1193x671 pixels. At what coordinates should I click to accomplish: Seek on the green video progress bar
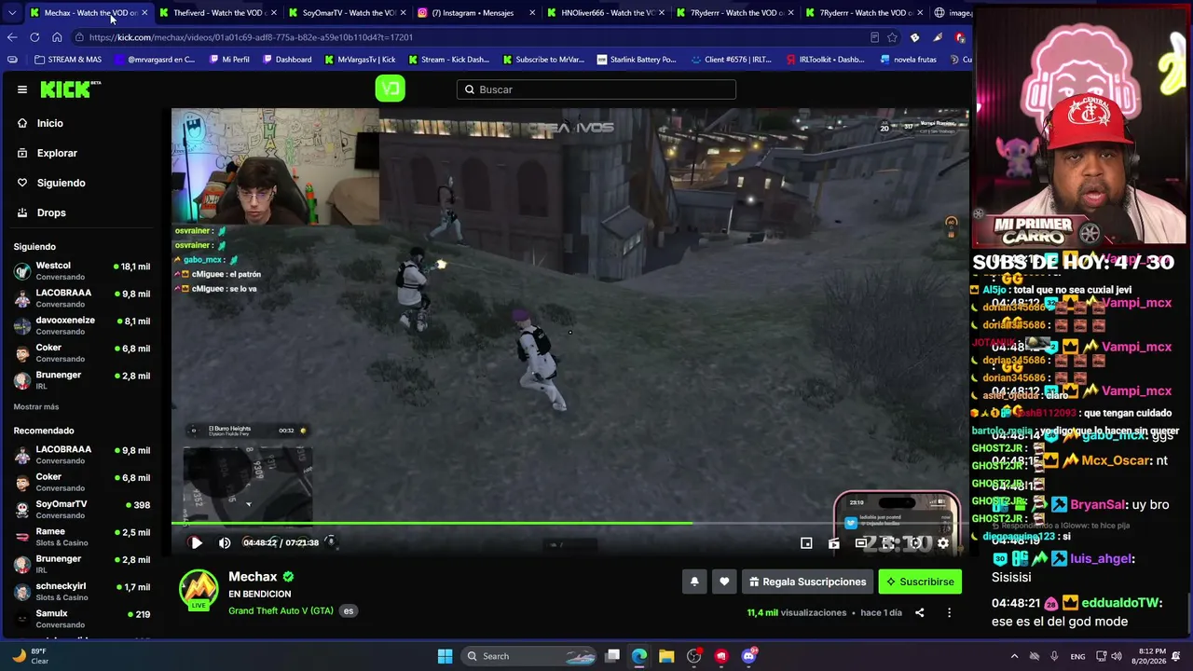[569, 523]
